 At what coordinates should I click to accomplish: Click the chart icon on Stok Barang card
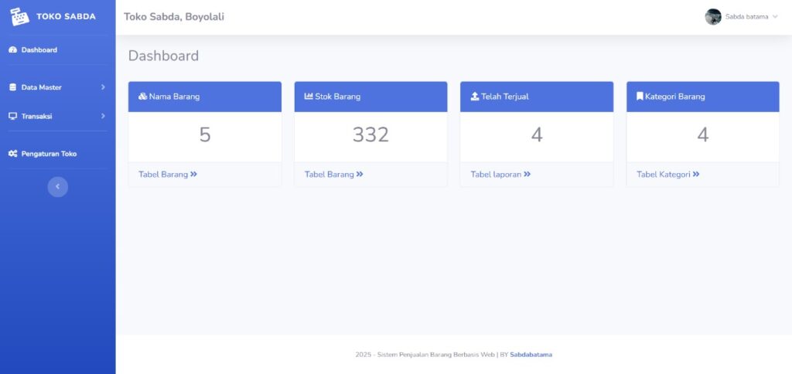[309, 97]
